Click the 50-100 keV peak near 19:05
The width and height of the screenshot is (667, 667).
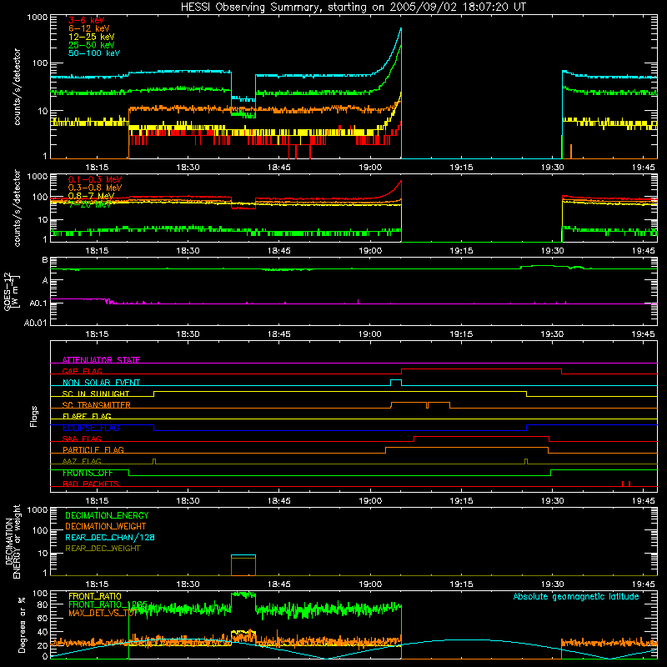click(400, 30)
